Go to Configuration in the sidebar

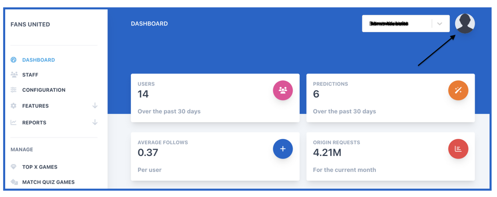click(44, 90)
